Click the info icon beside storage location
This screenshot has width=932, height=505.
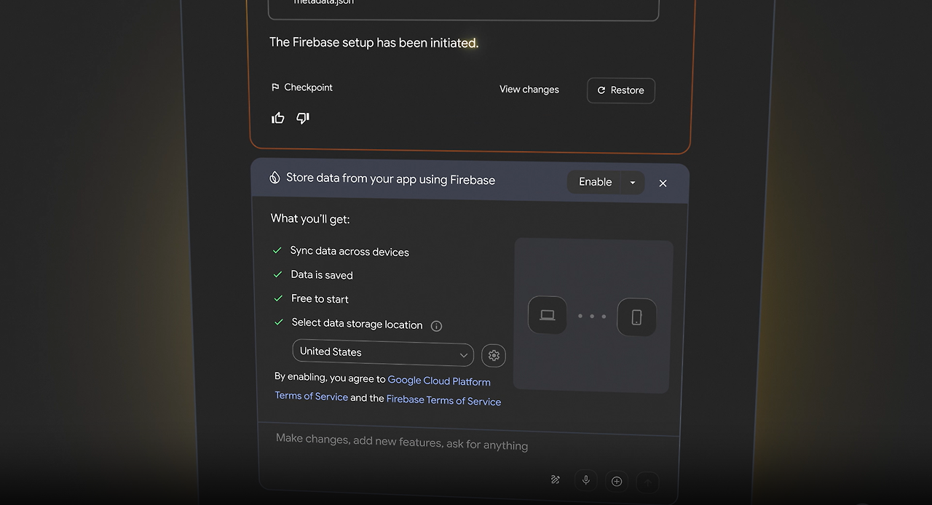[x=436, y=326]
